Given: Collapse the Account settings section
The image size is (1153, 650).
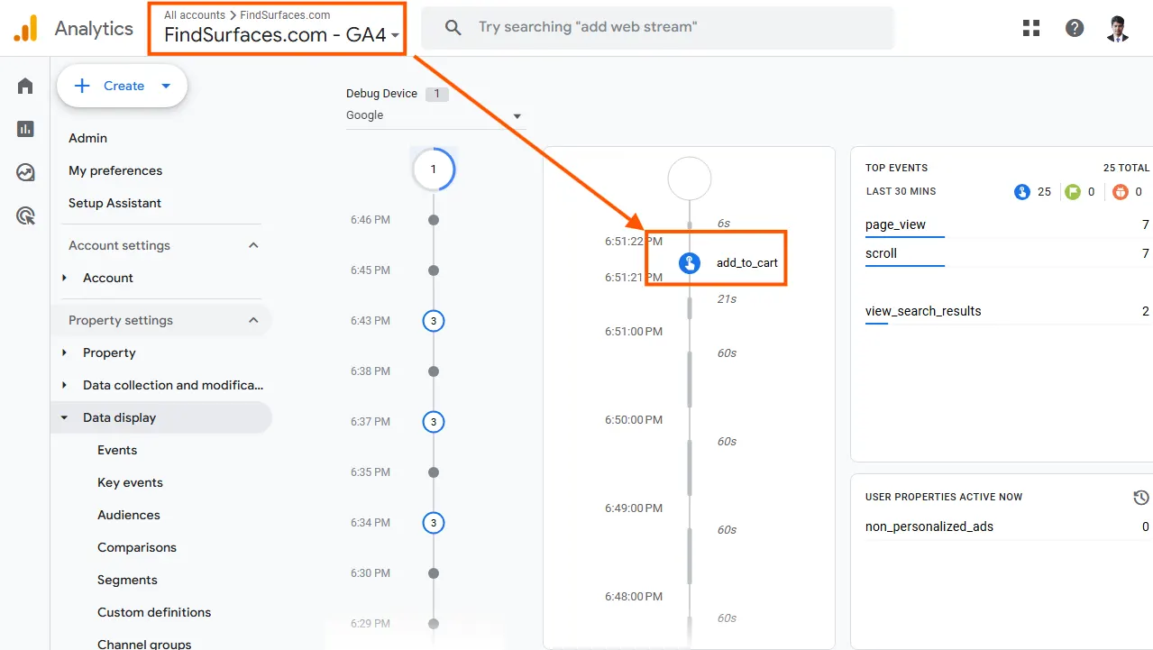Looking at the screenshot, I should point(253,245).
